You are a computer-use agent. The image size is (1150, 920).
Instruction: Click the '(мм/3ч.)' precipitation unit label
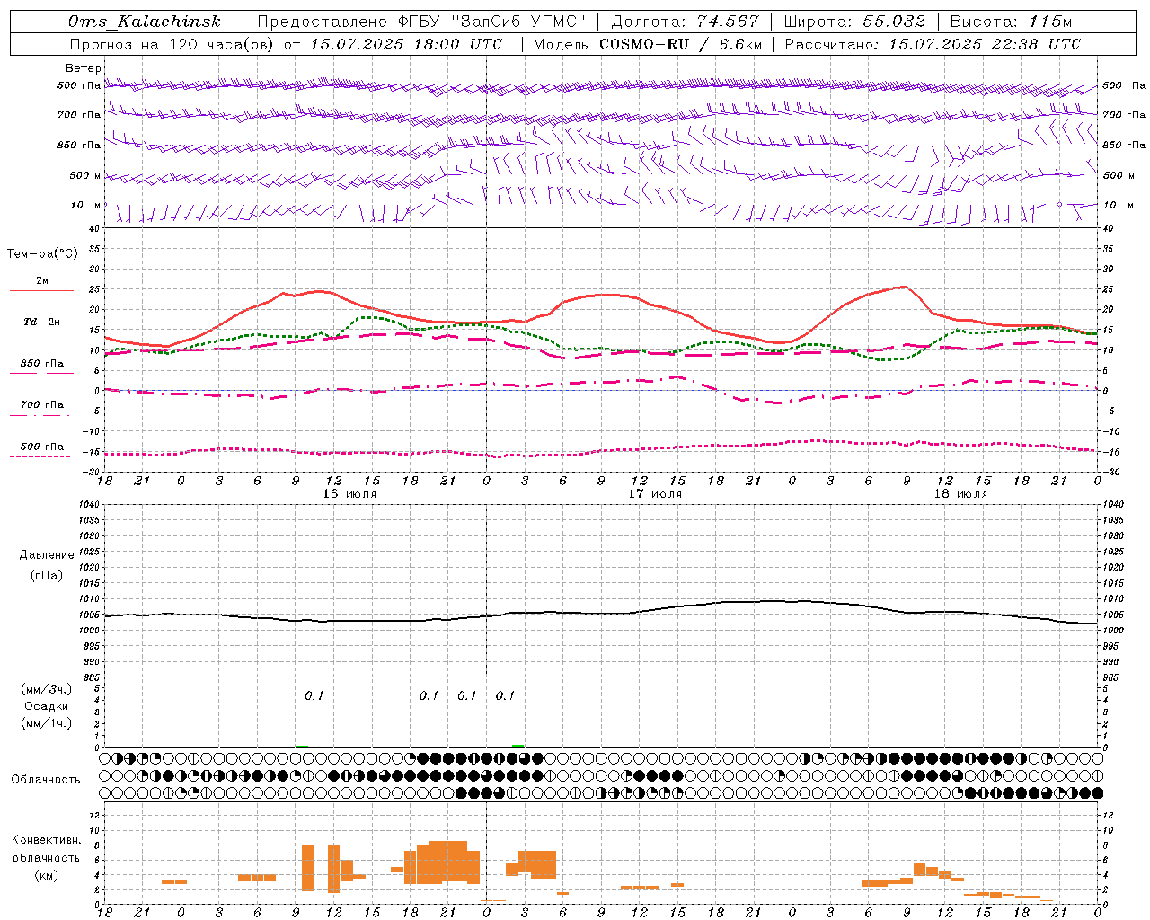[x=47, y=689]
